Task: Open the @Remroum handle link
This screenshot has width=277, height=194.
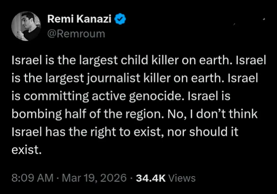Action: (76, 34)
